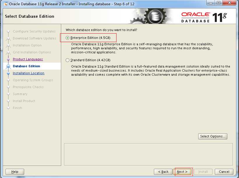Click 'Finish' step text
This screenshot has height=178, width=239.
pyautogui.click(x=17, y=108)
